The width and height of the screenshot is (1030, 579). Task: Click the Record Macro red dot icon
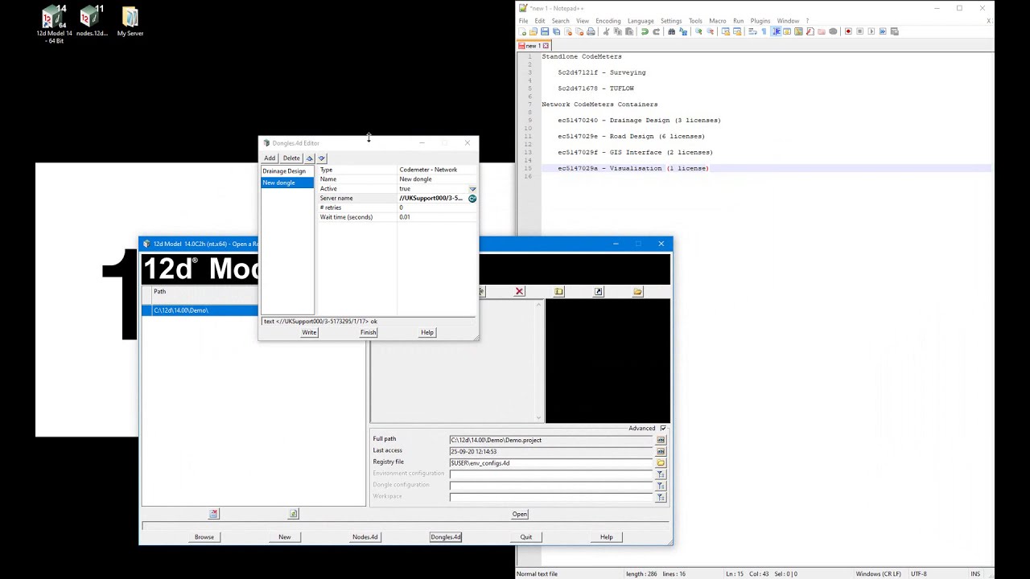pos(848,31)
